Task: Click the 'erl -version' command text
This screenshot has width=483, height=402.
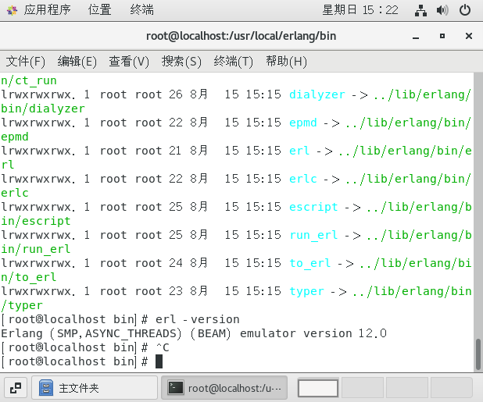Action: [198, 319]
